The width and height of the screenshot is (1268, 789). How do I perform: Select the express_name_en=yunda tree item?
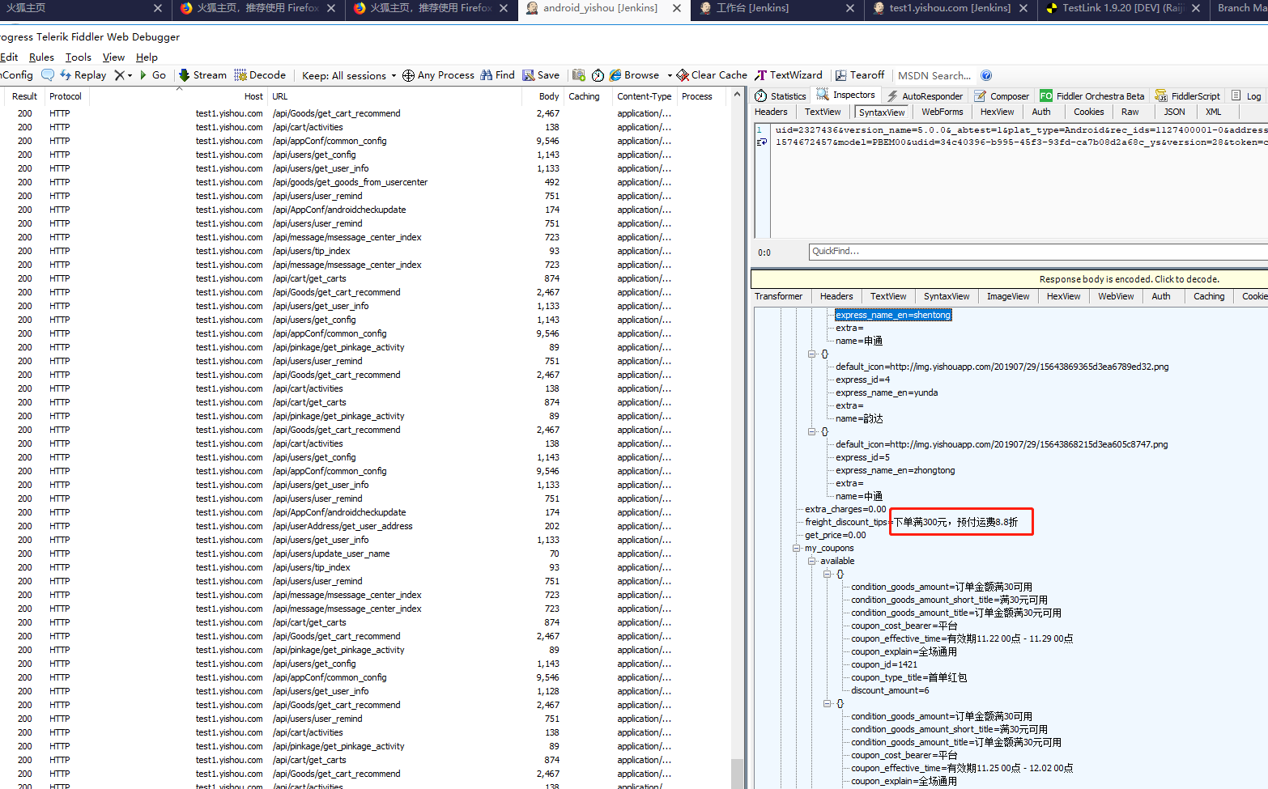pos(887,392)
